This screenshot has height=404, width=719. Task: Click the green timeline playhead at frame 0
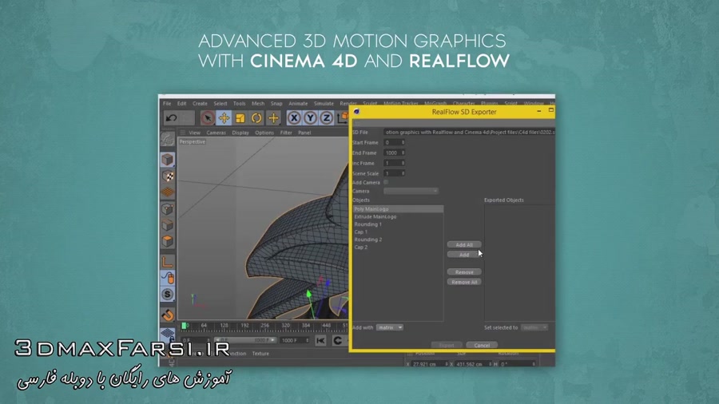(184, 326)
